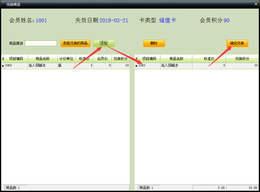
Task: Click the 我能兑换的商品 button
Action: (x=75, y=43)
